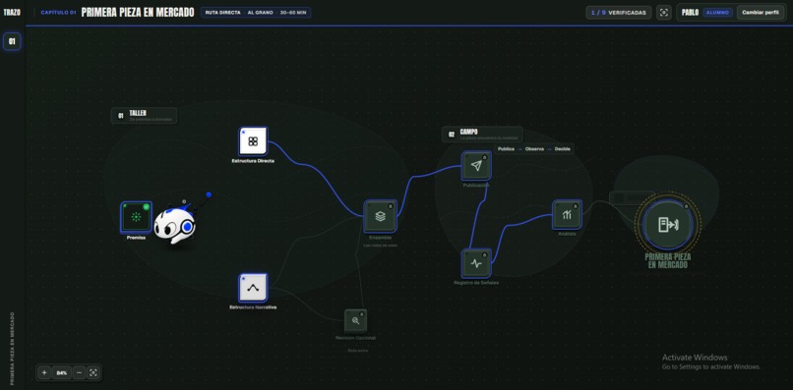The height and width of the screenshot is (390, 793).
Task: Click the PABLO user name
Action: tap(690, 13)
